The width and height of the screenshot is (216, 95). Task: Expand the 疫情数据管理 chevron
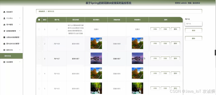pos(20,31)
